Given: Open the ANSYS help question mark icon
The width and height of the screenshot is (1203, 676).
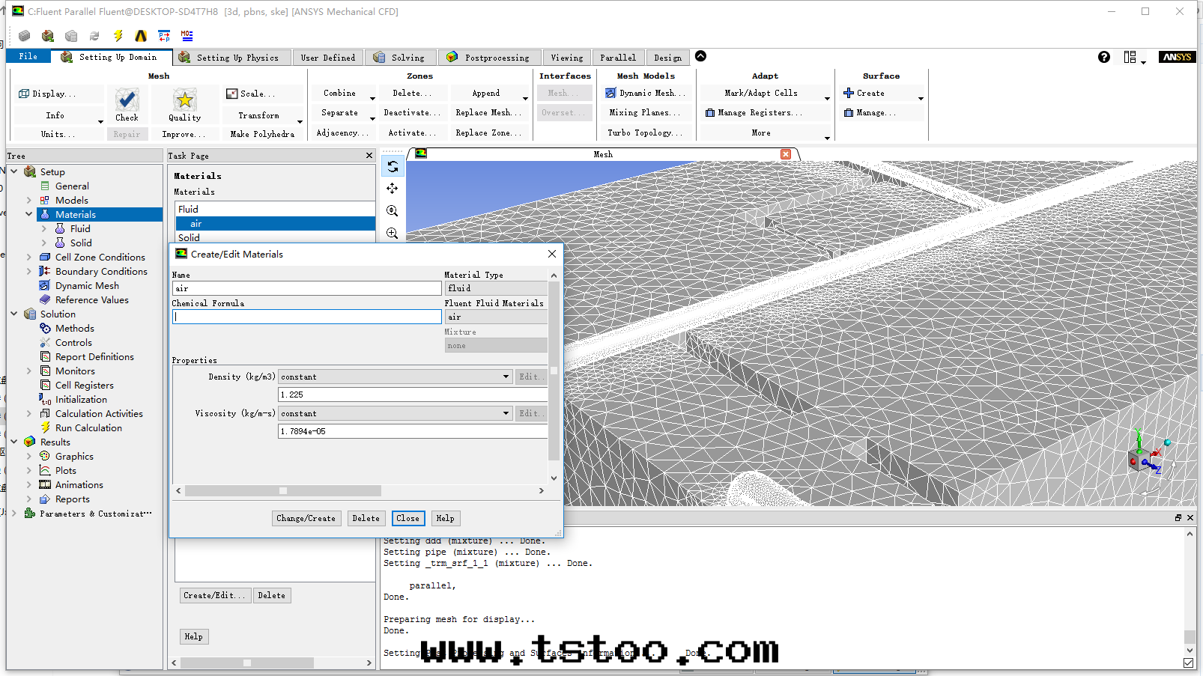Looking at the screenshot, I should [1103, 57].
